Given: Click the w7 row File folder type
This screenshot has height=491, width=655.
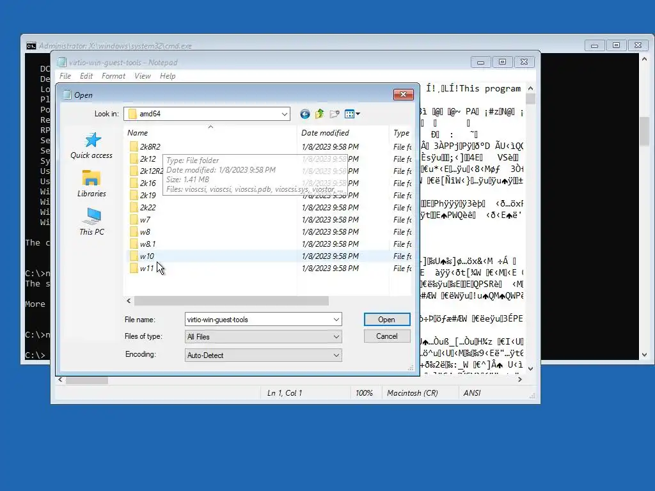Looking at the screenshot, I should [x=402, y=220].
